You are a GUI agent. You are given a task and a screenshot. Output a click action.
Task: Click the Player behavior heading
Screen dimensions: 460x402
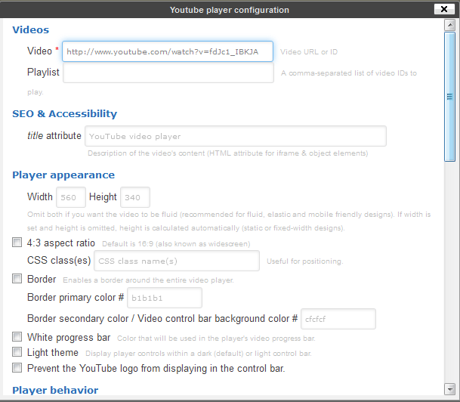coord(55,390)
